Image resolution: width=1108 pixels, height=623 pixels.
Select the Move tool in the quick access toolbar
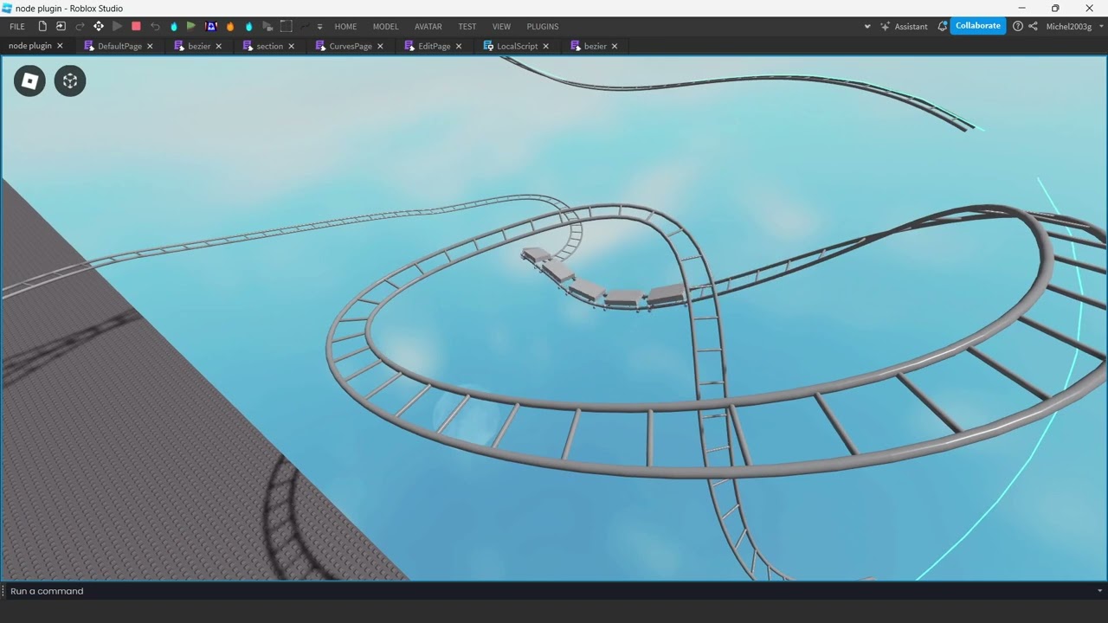click(x=99, y=26)
